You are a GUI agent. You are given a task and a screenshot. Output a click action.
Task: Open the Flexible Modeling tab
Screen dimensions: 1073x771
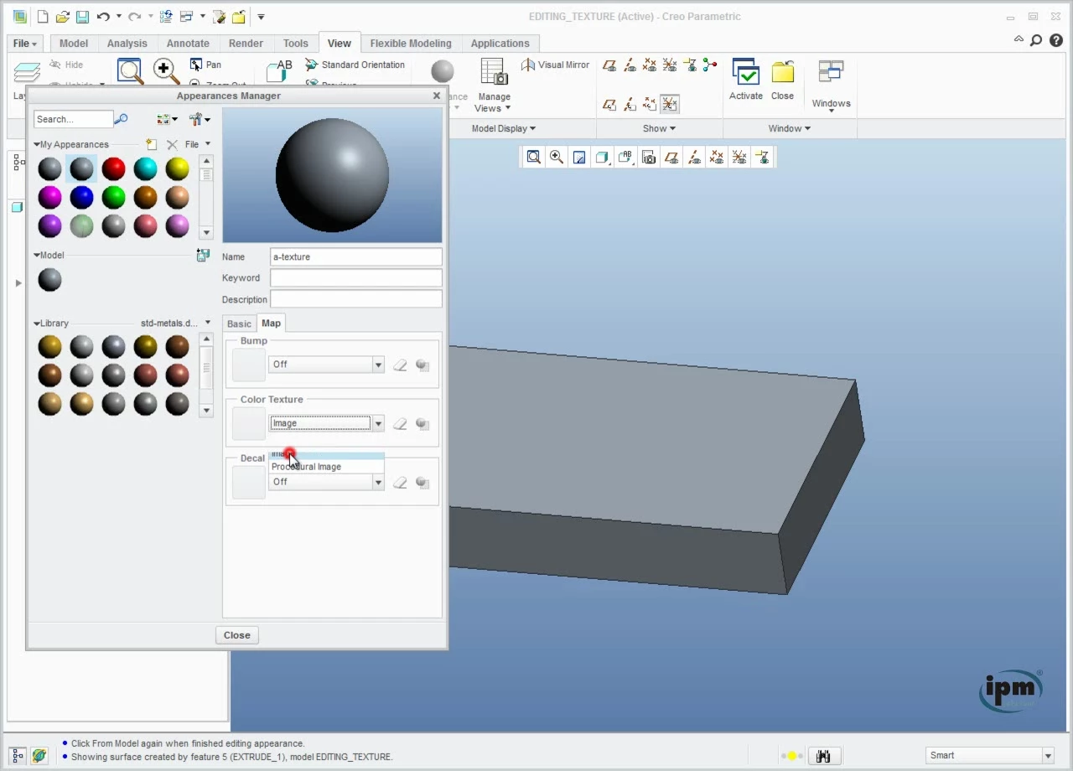[x=411, y=44]
